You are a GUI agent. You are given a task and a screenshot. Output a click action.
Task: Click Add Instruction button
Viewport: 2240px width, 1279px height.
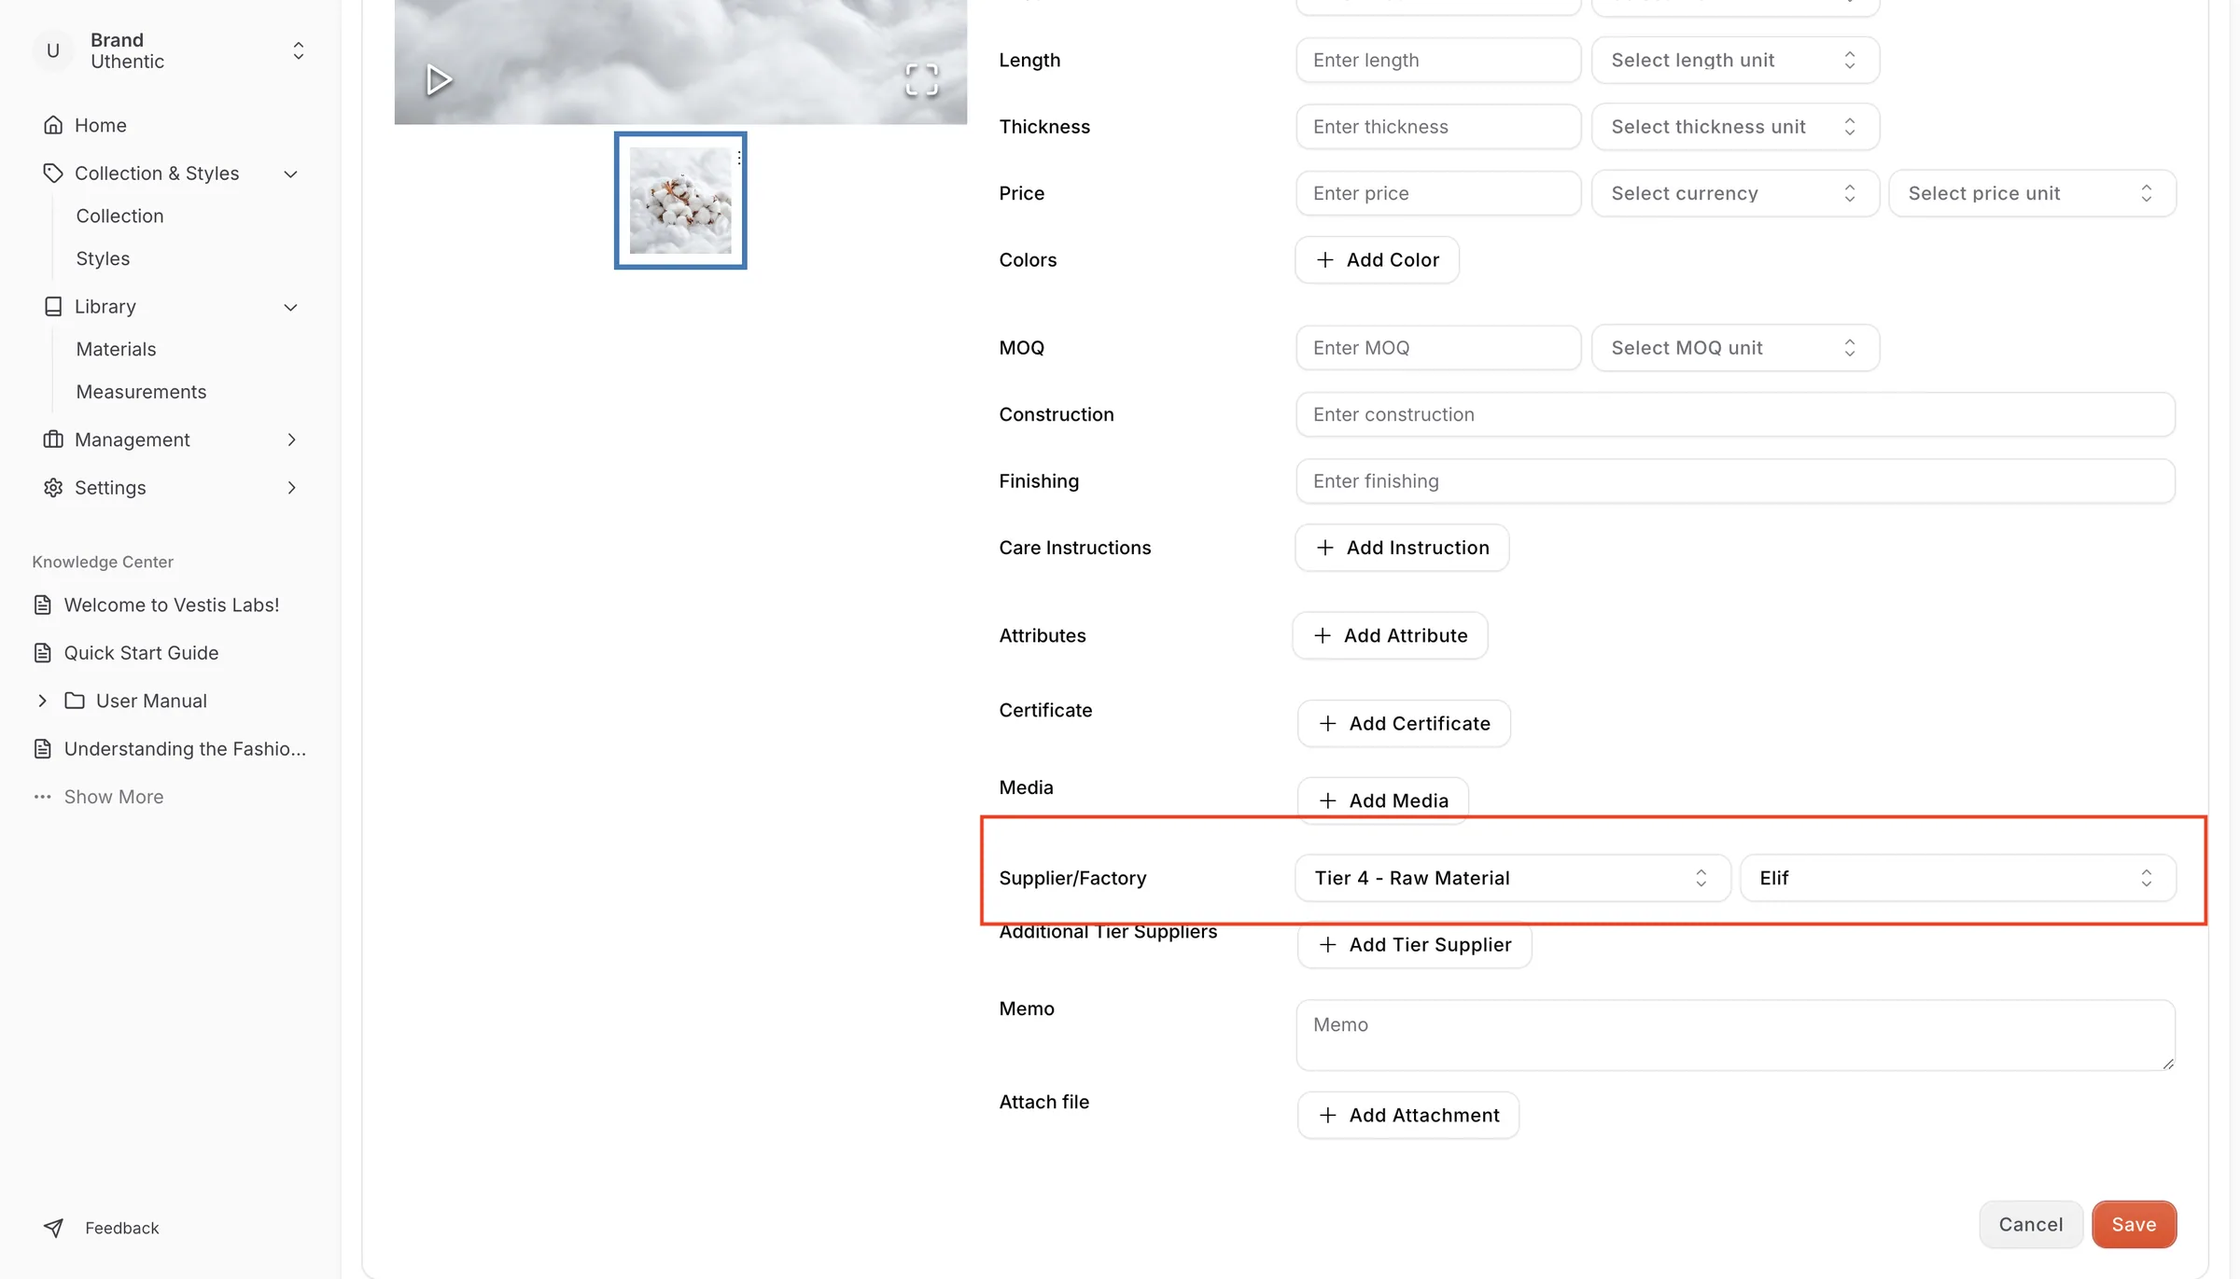(x=1402, y=548)
